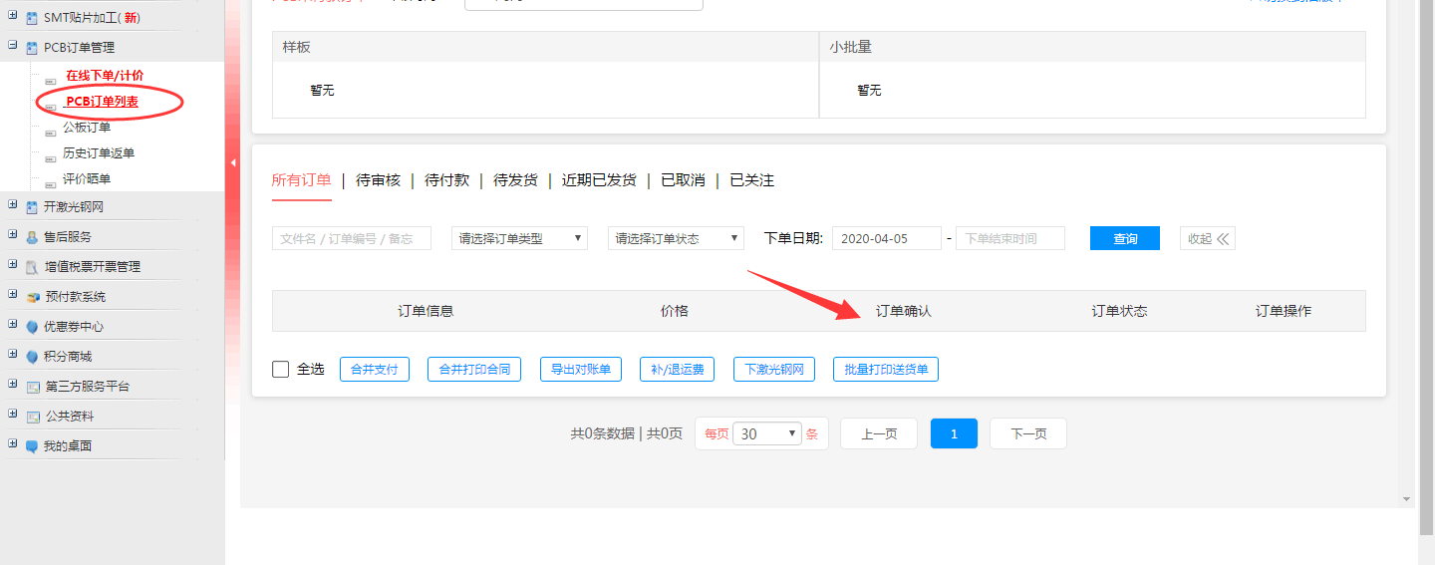Expand the 开激光钢网 tree node
Viewport: 1435px width, 565px height.
click(13, 206)
